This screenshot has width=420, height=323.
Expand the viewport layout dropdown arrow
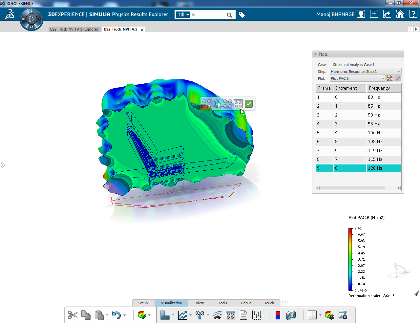pyautogui.click(x=320, y=315)
